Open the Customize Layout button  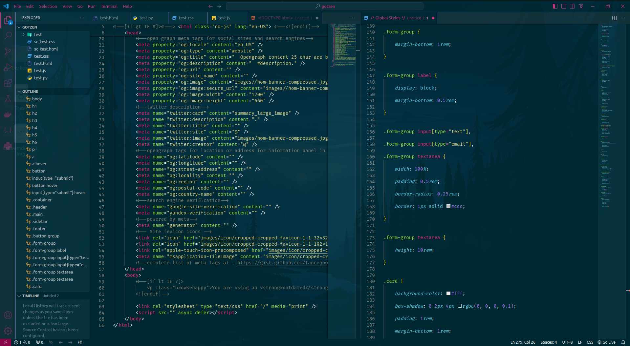tap(581, 6)
